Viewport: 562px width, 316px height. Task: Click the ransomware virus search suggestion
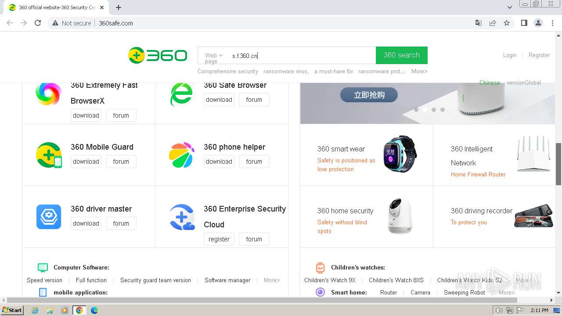(286, 71)
